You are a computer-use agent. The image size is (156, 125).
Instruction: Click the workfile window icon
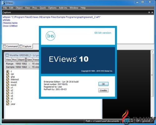click(7, 55)
